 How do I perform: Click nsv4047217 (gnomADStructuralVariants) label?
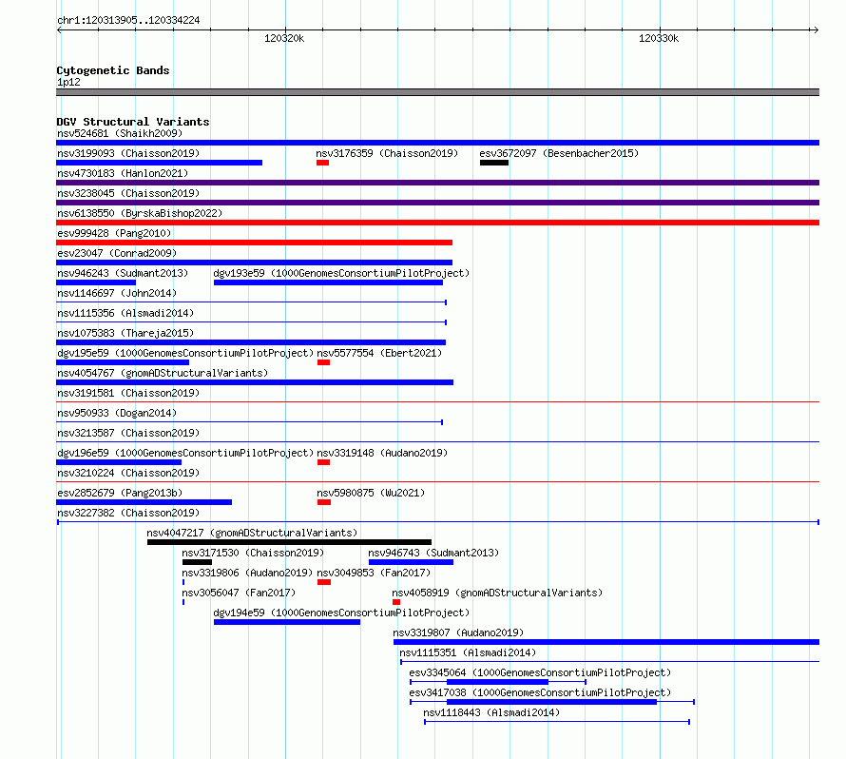pos(252,533)
